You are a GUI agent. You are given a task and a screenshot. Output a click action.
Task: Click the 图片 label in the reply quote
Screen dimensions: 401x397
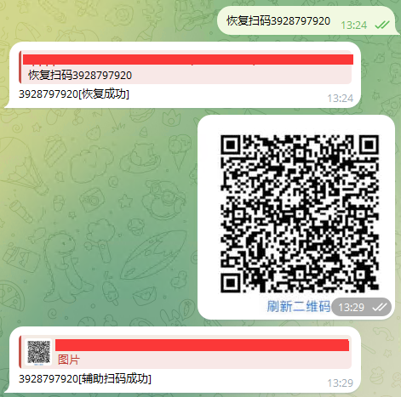coord(69,360)
